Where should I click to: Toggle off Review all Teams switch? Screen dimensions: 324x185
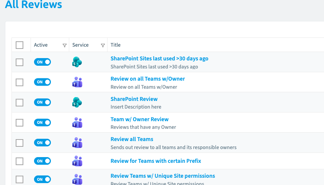[x=42, y=143]
